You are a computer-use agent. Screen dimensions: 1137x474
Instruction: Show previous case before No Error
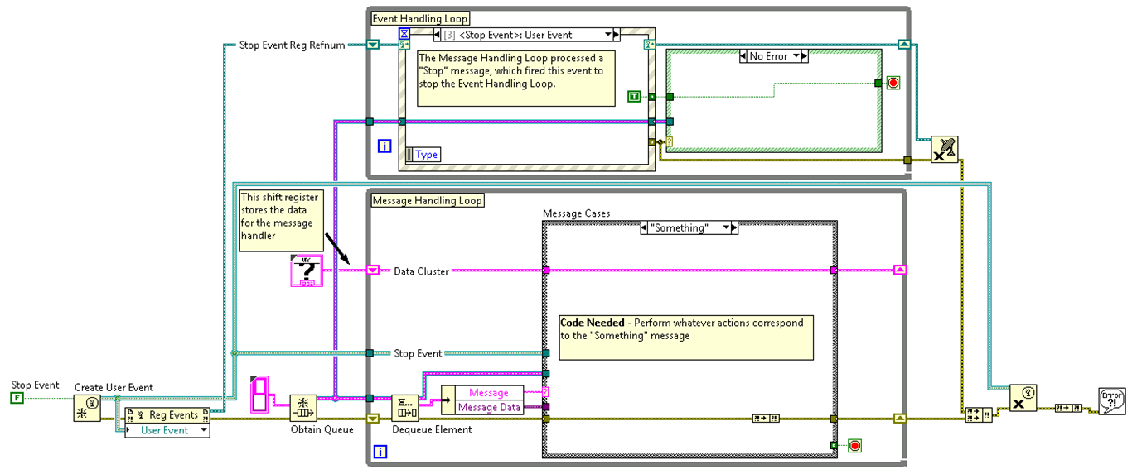click(x=743, y=56)
